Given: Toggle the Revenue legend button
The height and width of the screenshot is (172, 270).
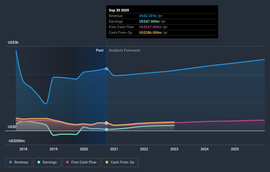Looking at the screenshot, I should [19, 162].
